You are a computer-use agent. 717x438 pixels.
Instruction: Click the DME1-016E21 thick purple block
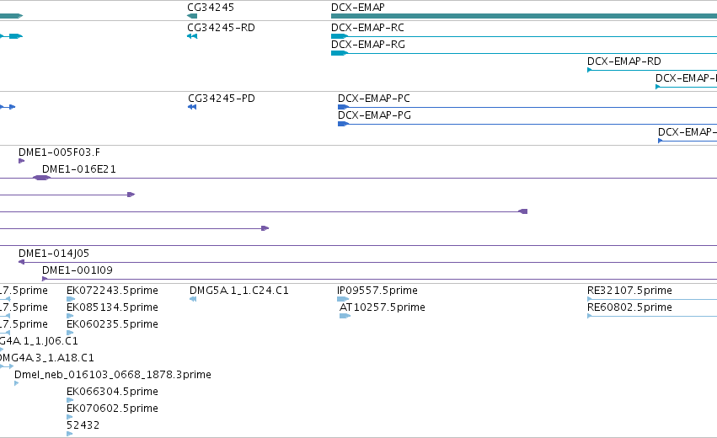(41, 178)
